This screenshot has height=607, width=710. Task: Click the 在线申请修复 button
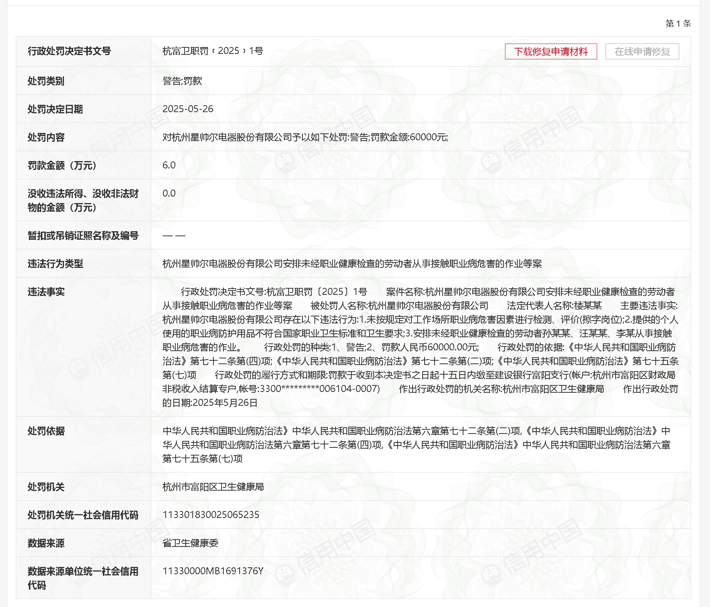click(642, 52)
